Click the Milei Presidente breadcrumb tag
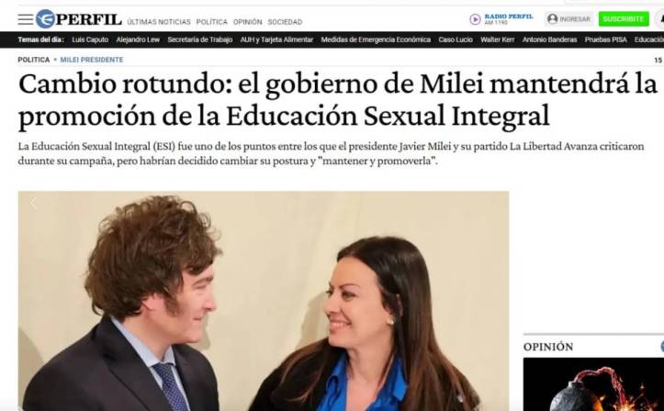The width and height of the screenshot is (664, 411). click(92, 60)
